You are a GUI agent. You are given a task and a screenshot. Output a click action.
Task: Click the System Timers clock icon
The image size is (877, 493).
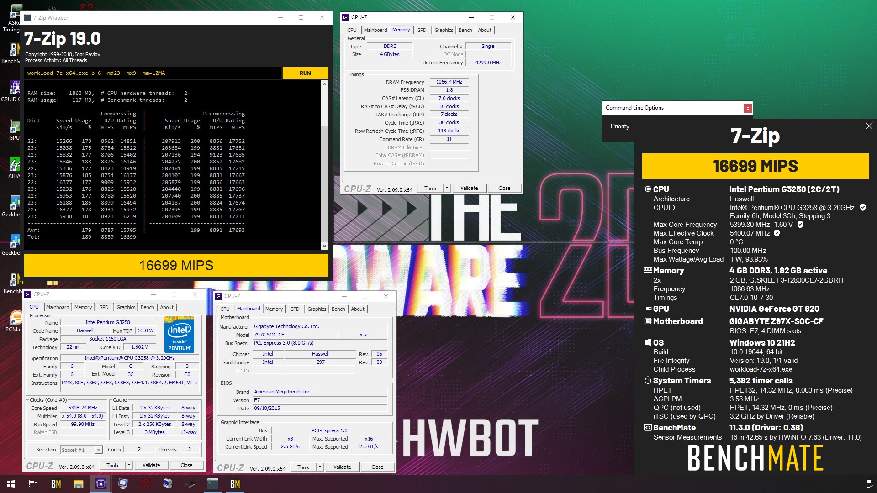(x=648, y=380)
